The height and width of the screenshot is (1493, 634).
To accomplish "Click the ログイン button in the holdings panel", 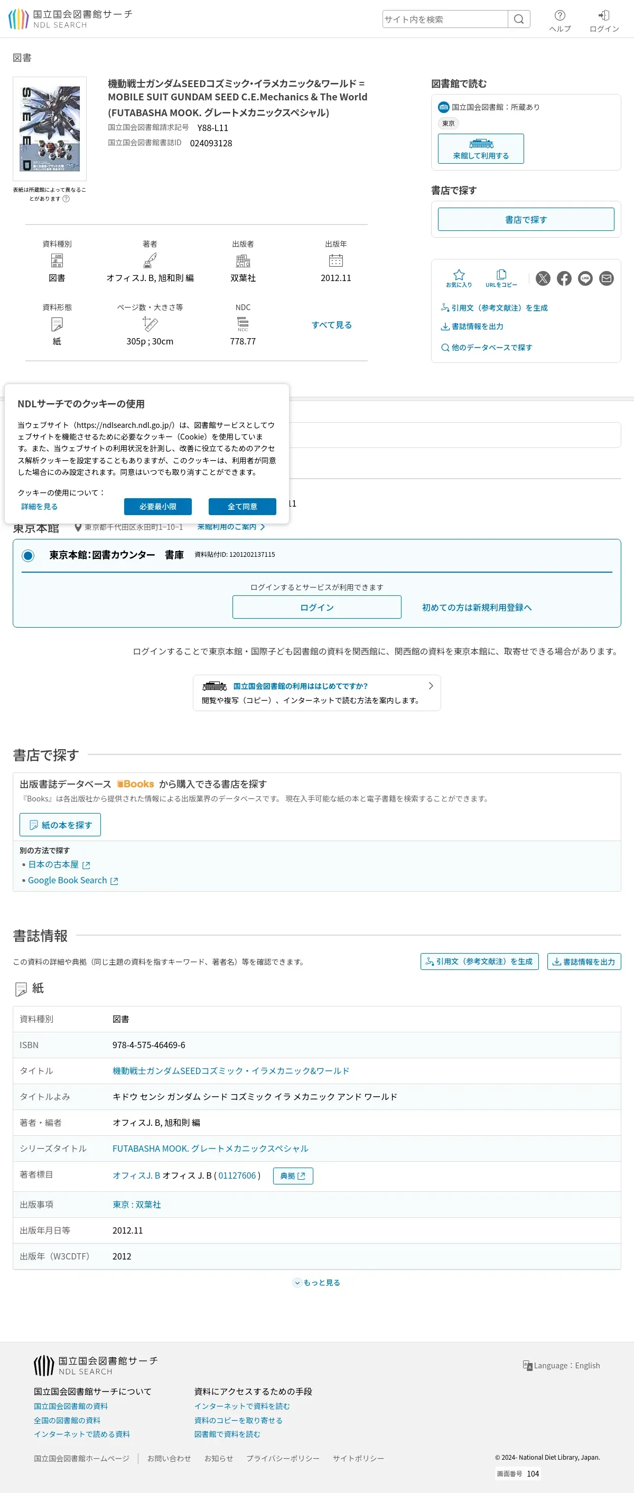I will [x=317, y=607].
